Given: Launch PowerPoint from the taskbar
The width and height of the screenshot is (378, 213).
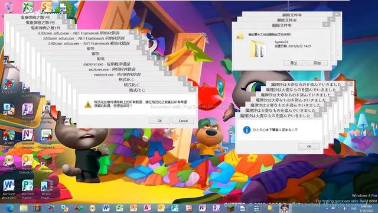Looking at the screenshot, I should 133,208.
